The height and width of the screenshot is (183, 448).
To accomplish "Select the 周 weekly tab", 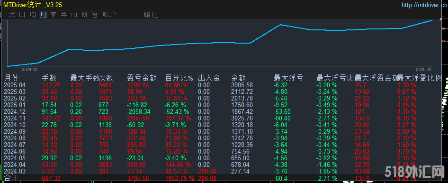I will pyautogui.click(x=33, y=15).
